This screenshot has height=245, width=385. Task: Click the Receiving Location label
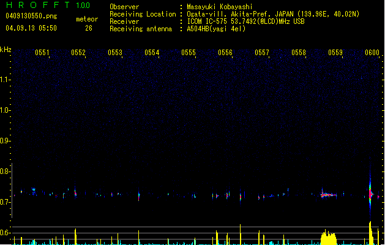143,14
